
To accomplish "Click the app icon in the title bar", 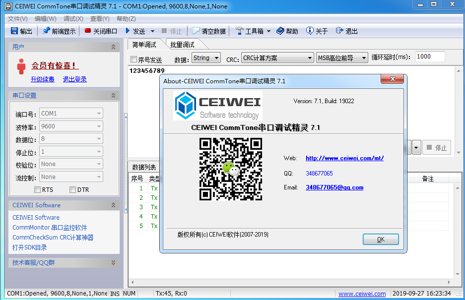I will pos(8,6).
